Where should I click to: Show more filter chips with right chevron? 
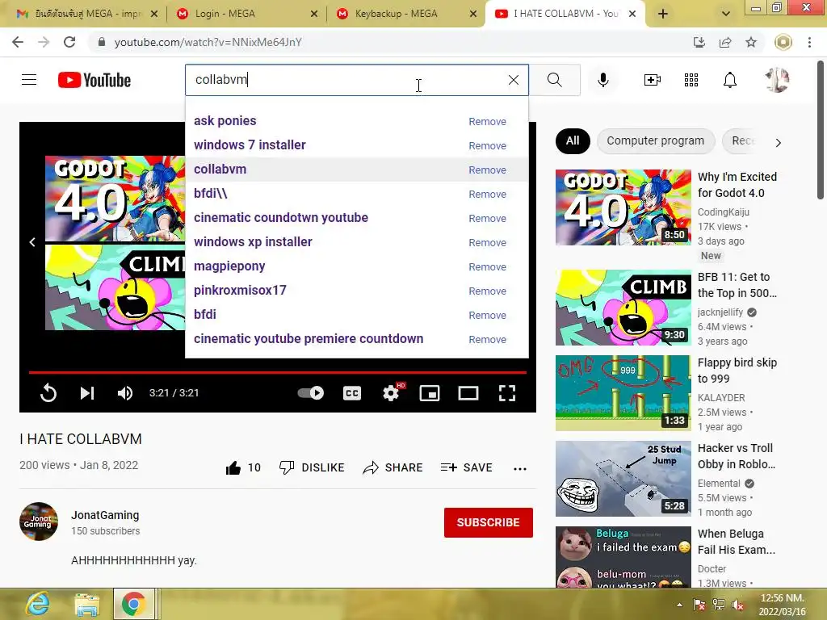click(x=778, y=142)
